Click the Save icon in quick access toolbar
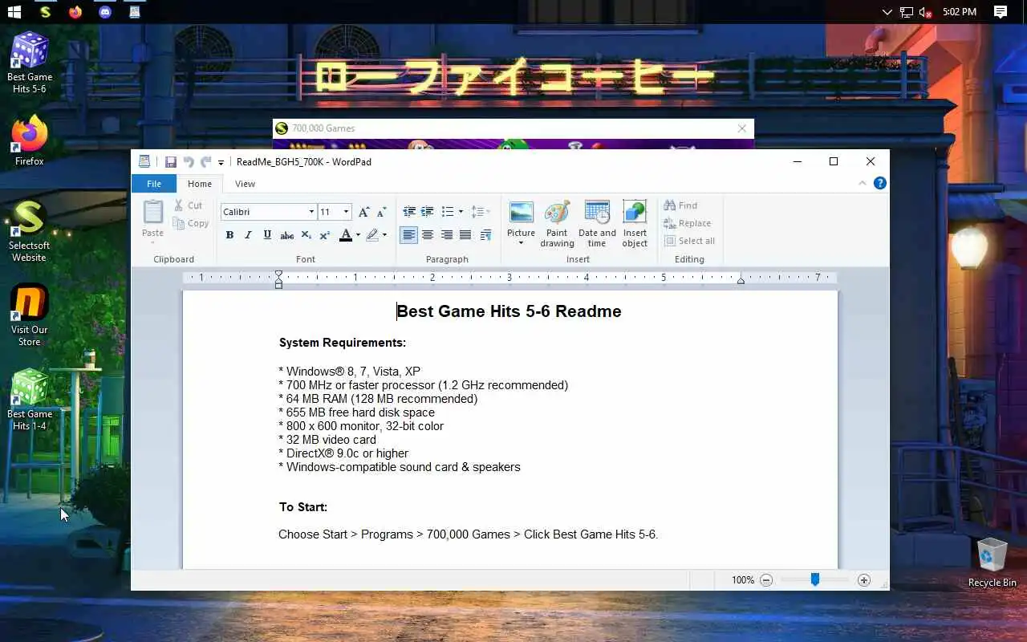The width and height of the screenshot is (1027, 642). click(170, 162)
